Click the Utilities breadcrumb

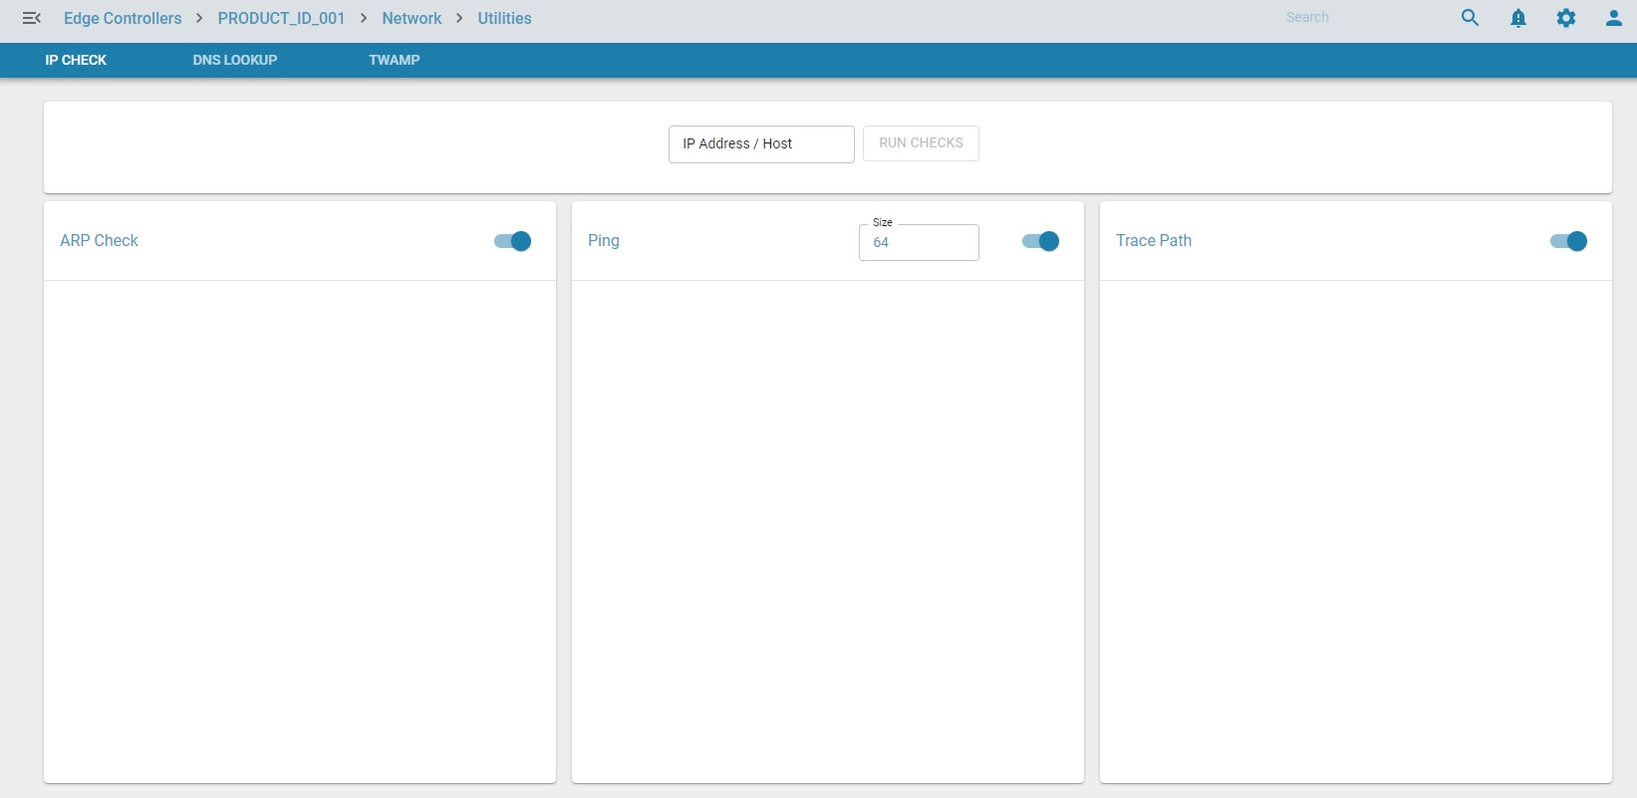click(504, 18)
